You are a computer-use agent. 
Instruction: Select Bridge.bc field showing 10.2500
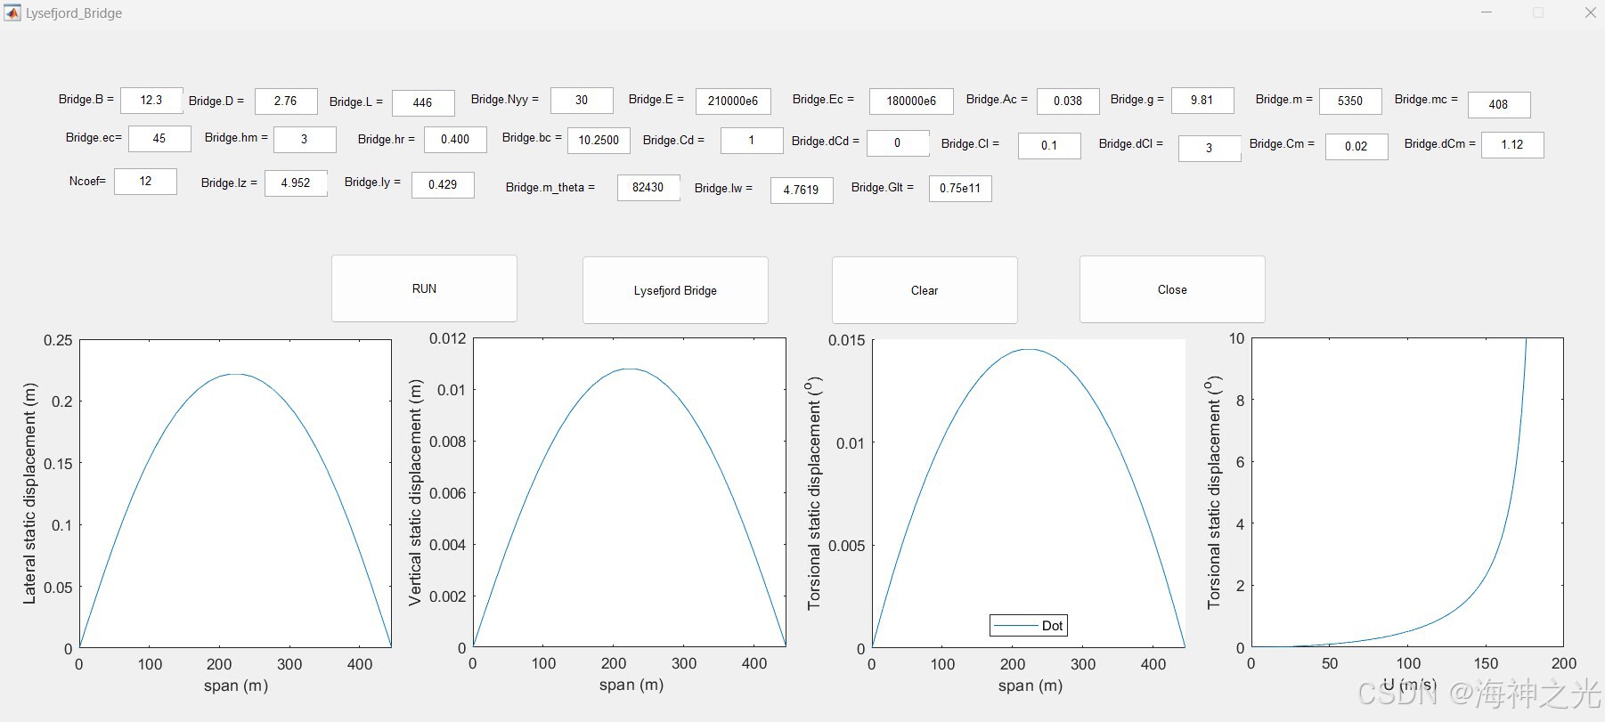click(599, 140)
